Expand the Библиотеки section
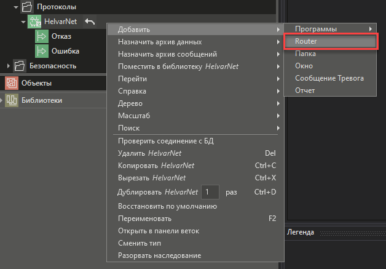The image size is (386, 269). point(2,100)
